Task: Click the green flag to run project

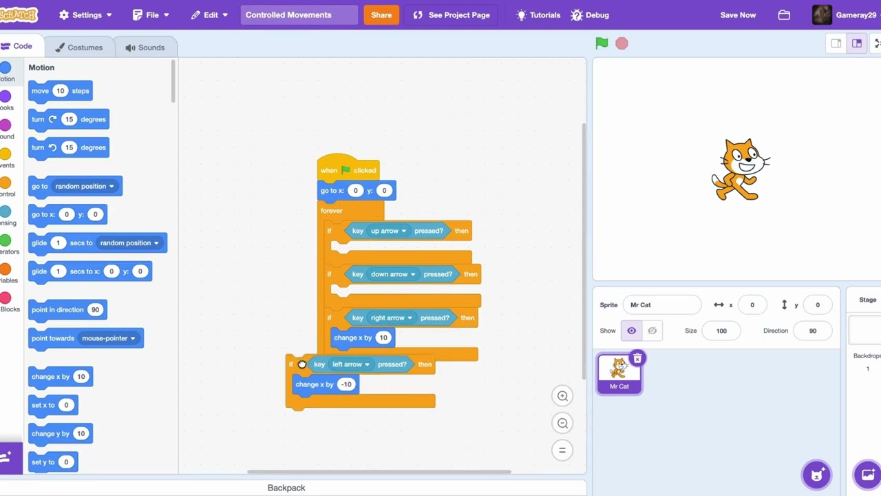Action: coord(602,43)
